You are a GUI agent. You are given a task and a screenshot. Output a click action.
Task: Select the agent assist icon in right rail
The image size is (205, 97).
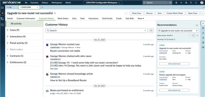(203, 24)
